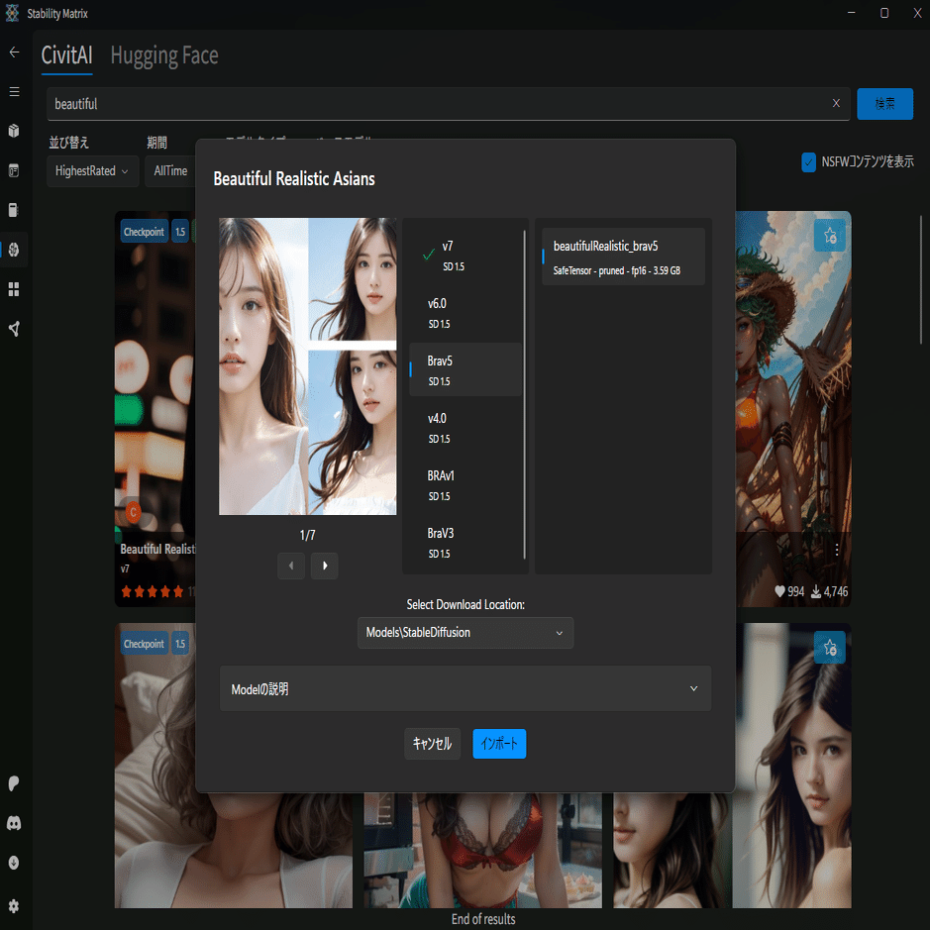930x930 pixels.
Task: Open the Discord icon in the sidebar
Action: (14, 823)
